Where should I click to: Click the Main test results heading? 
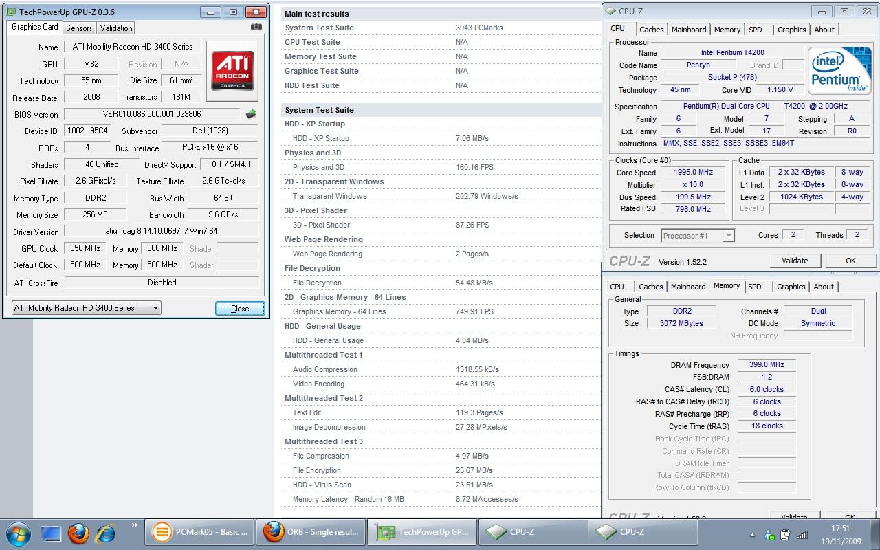point(317,14)
